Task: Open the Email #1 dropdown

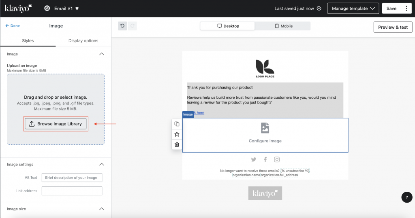Action: [66, 8]
